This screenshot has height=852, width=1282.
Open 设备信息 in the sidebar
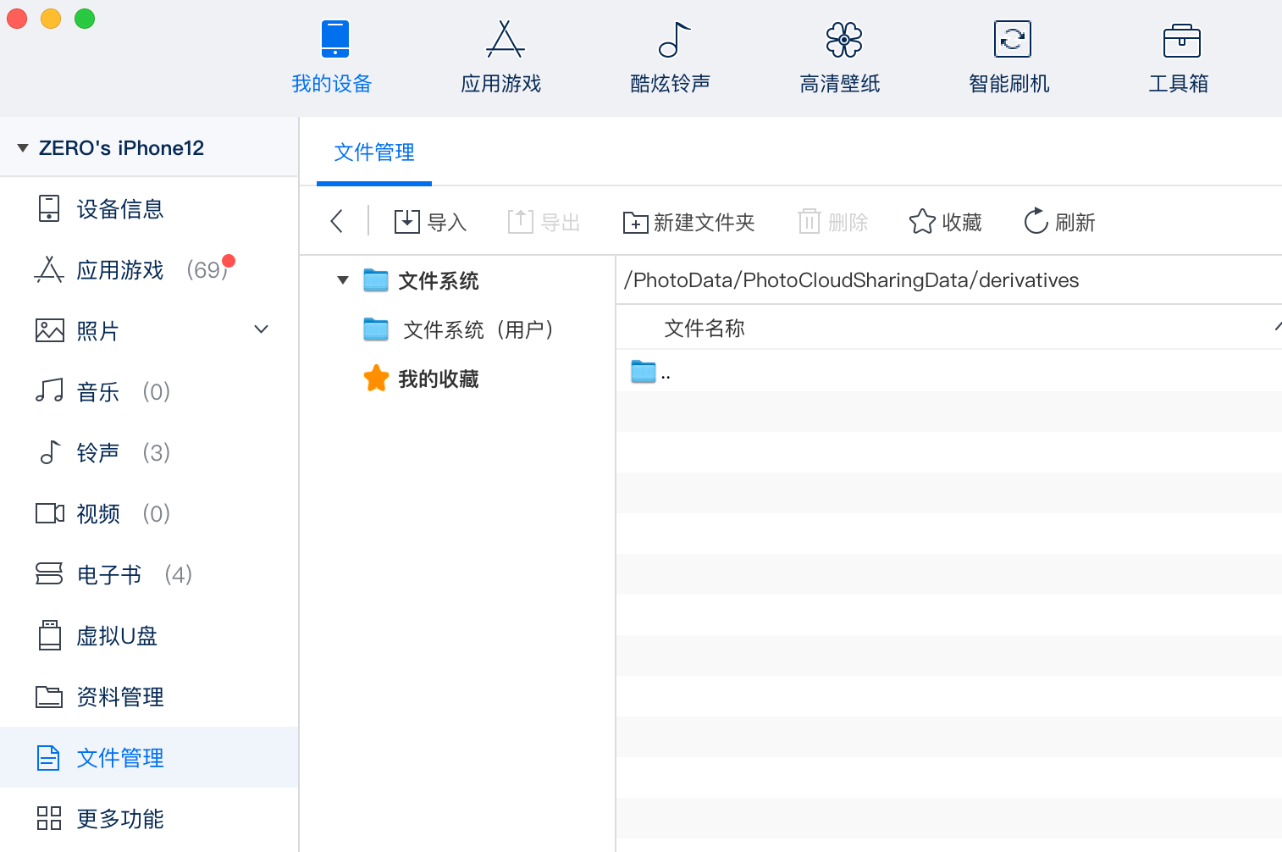119,209
